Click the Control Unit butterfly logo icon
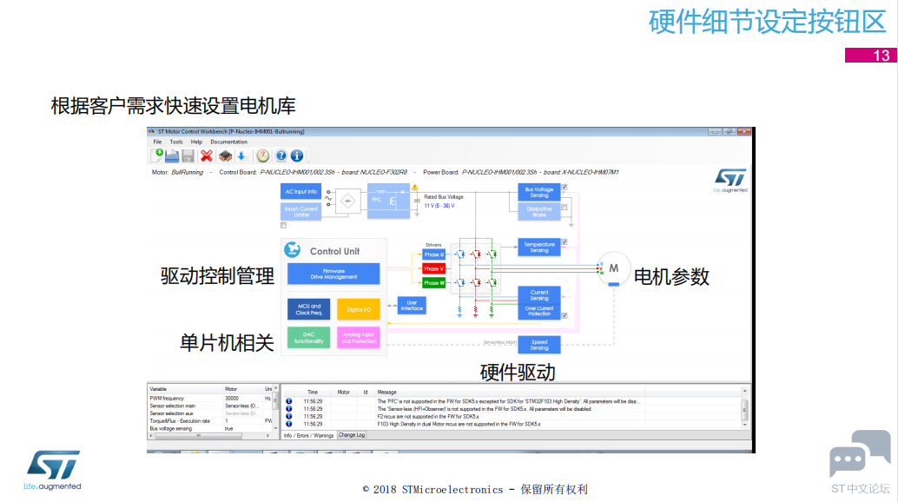The width and height of the screenshot is (898, 502). (292, 249)
